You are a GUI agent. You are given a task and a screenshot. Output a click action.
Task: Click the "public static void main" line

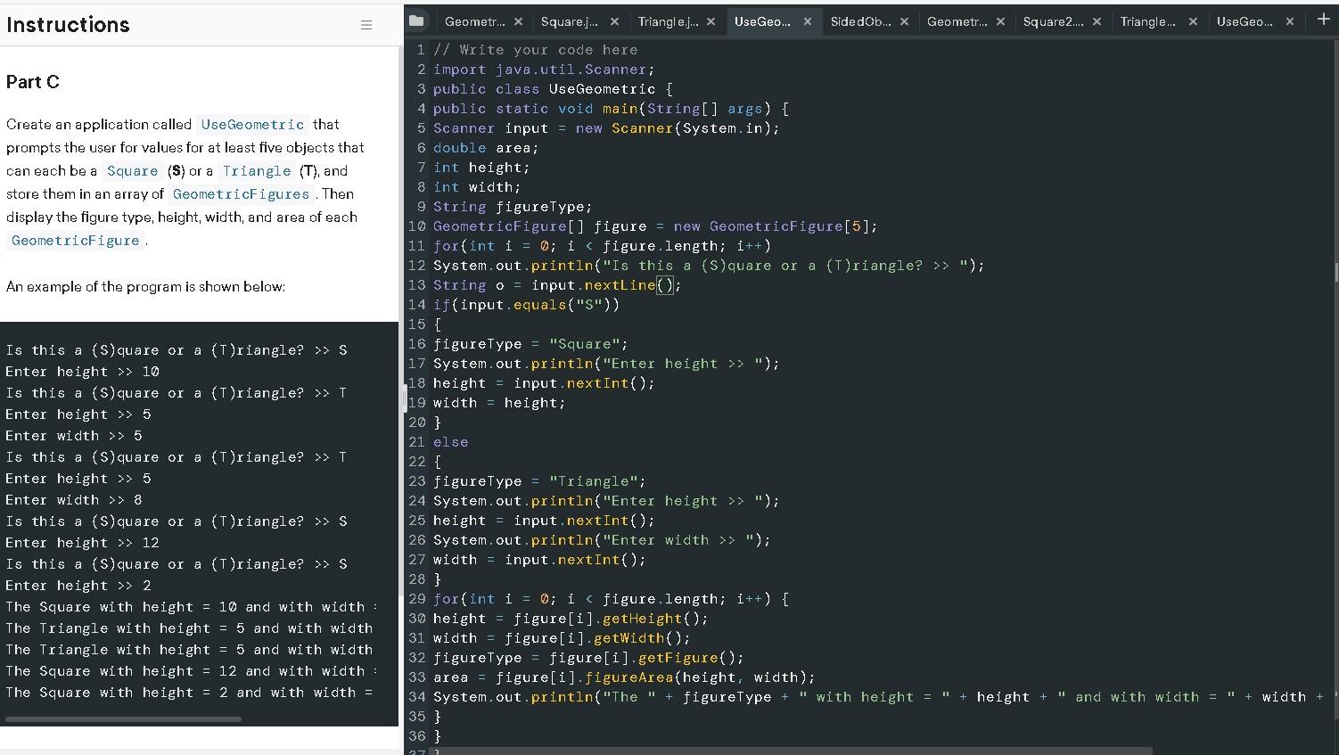(x=611, y=109)
